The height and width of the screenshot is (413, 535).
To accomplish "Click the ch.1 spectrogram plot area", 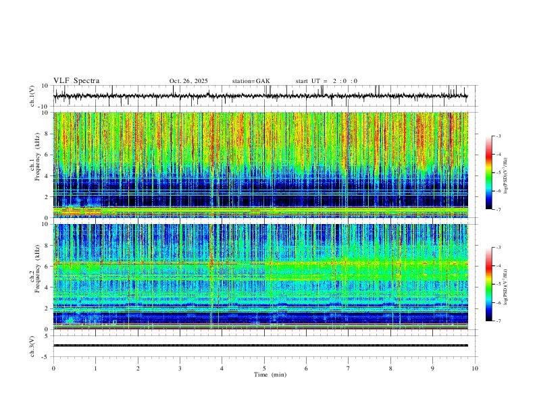I will pyautogui.click(x=260, y=165).
